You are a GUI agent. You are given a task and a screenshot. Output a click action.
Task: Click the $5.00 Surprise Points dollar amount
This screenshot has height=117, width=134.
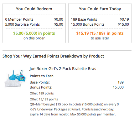tap(59, 24)
